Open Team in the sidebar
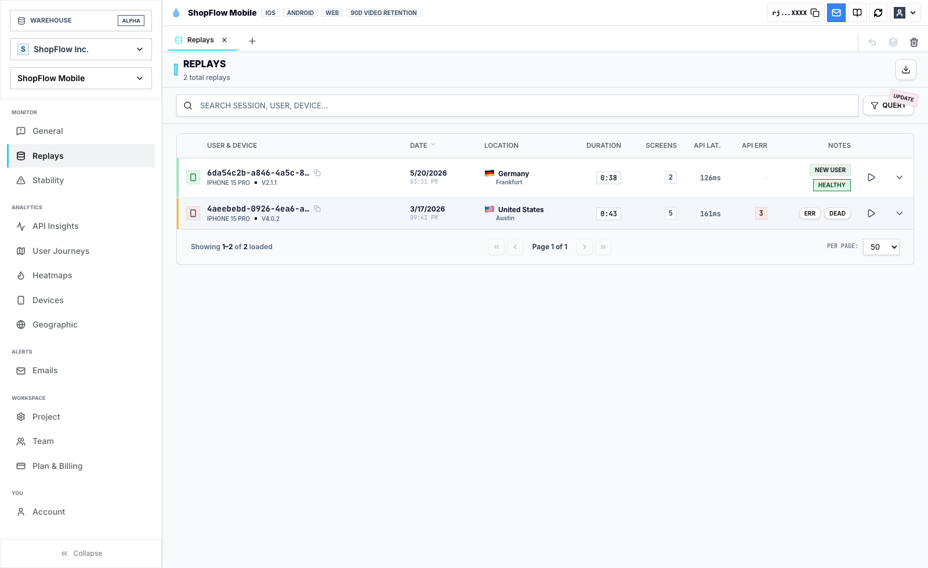Viewport: 928px width, 568px height. click(x=81, y=441)
